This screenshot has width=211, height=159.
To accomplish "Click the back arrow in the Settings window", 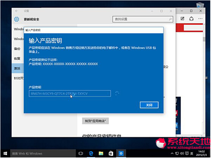I will 17,11.
